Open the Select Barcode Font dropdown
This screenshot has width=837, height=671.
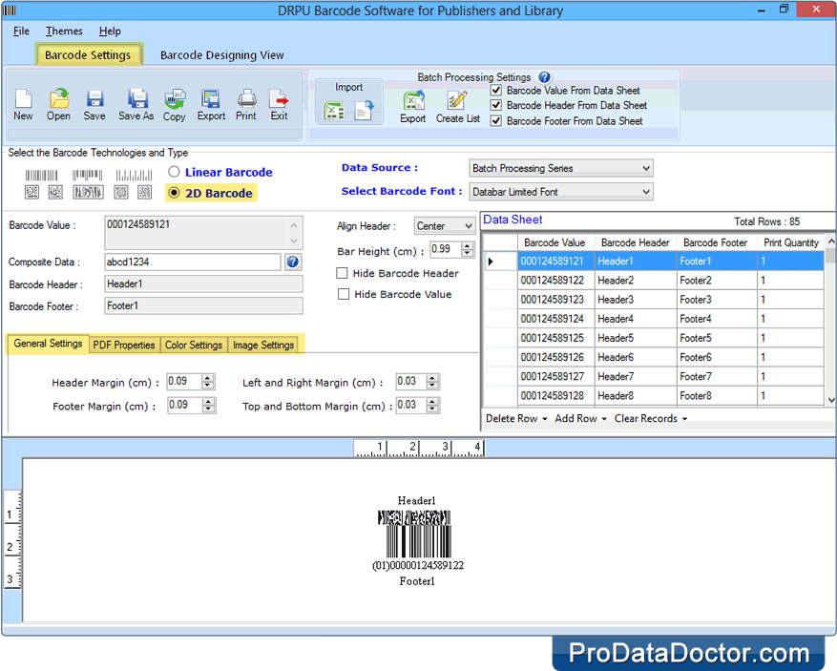click(561, 192)
